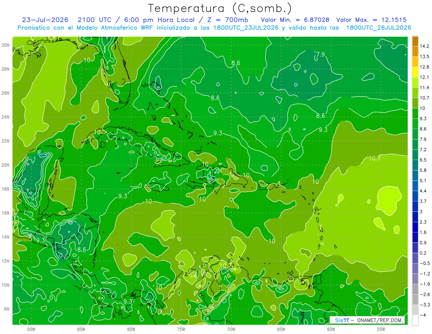Click the "16N" latitude axis label

[6, 213]
